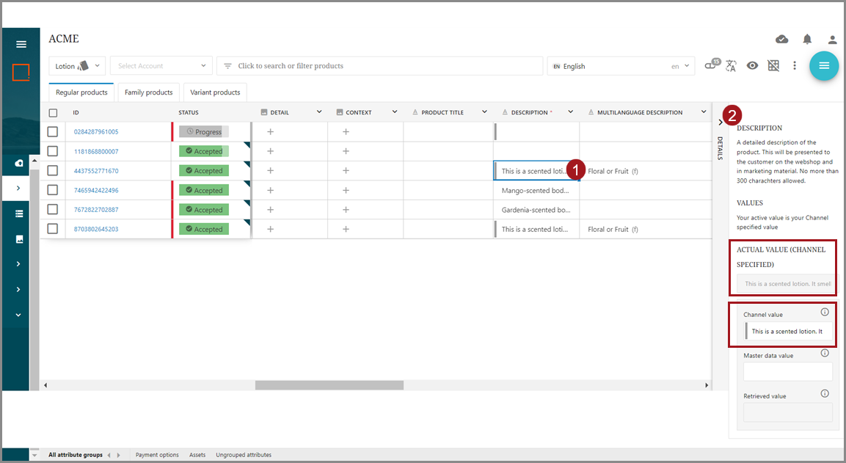This screenshot has width=846, height=463.
Task: Check the select-all checkbox in table header
Action: pyautogui.click(x=53, y=113)
